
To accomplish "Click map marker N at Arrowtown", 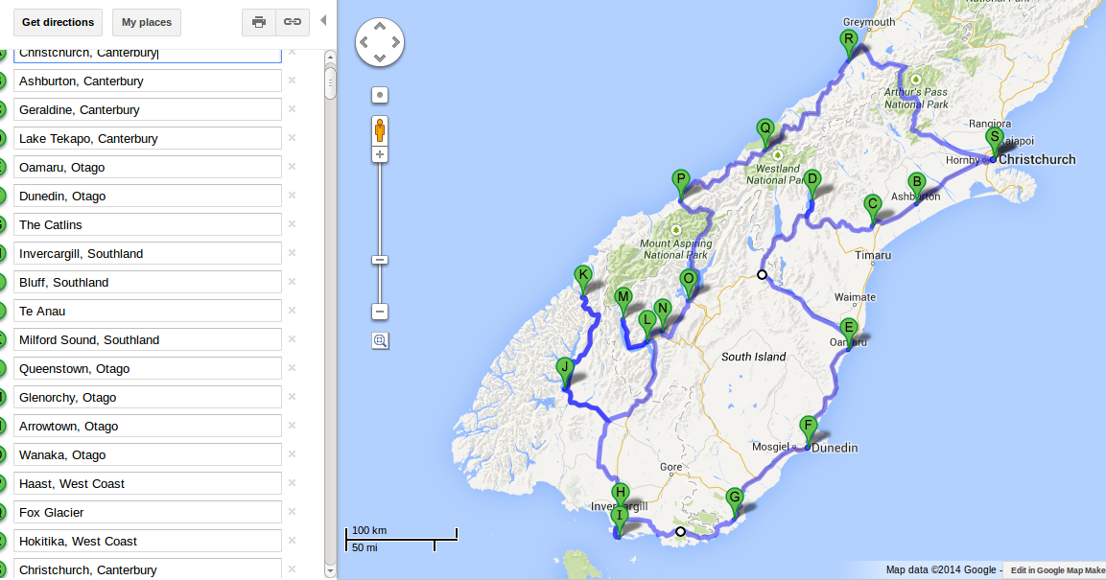I will point(662,314).
